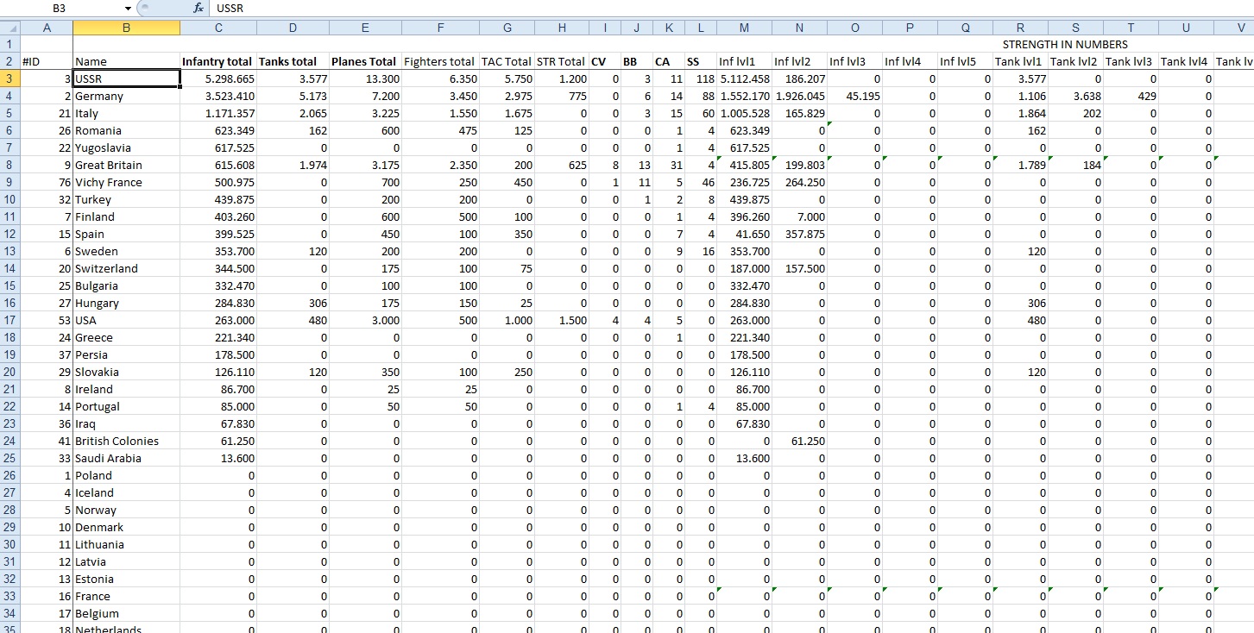Click the Fighters total header cell
This screenshot has width=1254, height=633.
click(441, 61)
